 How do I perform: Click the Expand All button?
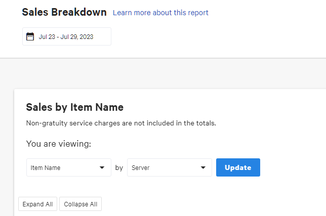click(37, 204)
